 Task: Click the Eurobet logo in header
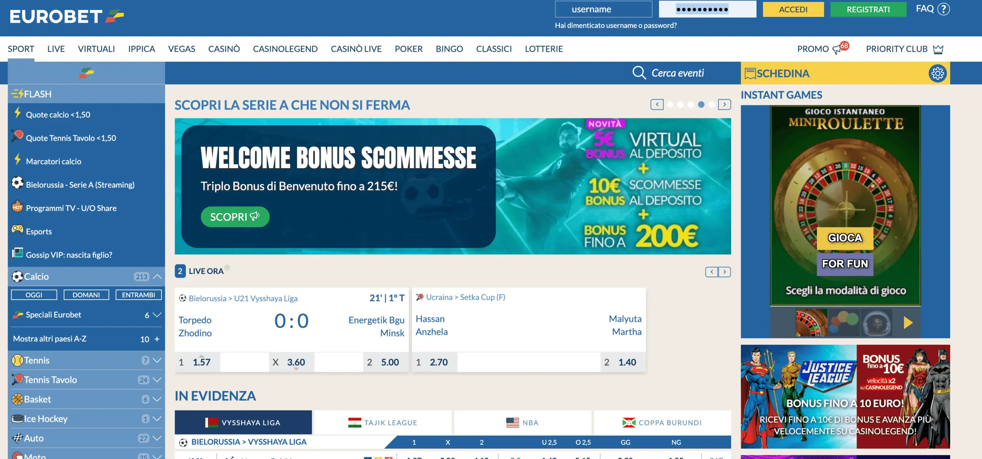tap(67, 16)
